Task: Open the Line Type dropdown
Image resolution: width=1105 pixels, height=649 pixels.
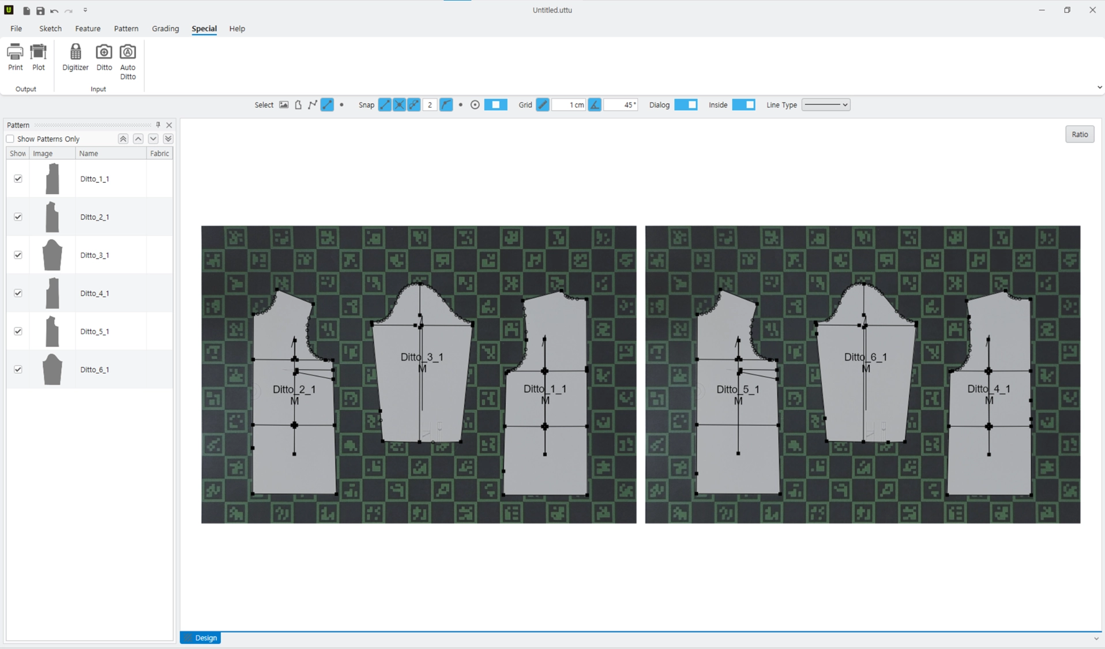Action: 826,105
